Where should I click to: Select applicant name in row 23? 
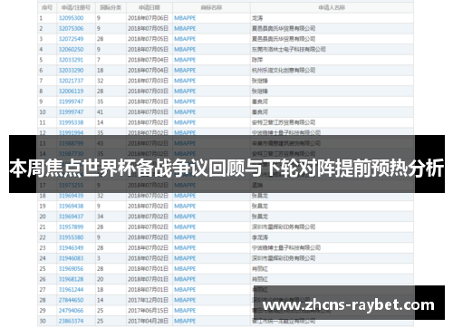(x=286, y=248)
